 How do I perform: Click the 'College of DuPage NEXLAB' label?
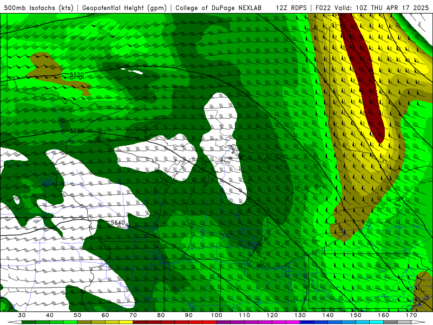219,8
